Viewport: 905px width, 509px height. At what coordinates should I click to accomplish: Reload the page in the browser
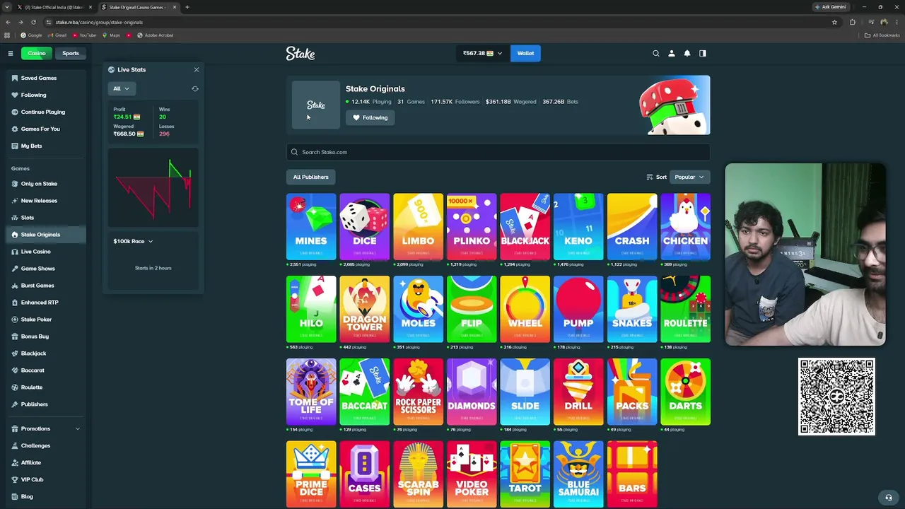coord(33,22)
